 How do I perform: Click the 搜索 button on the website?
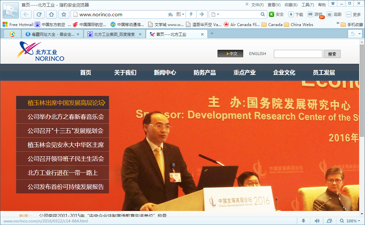click(x=332, y=54)
